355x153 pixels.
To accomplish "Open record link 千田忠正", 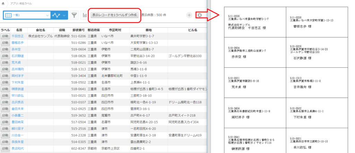I will [x=18, y=36].
